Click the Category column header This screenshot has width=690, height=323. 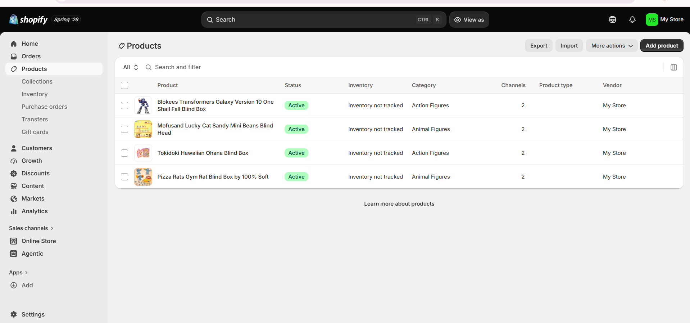[424, 85]
